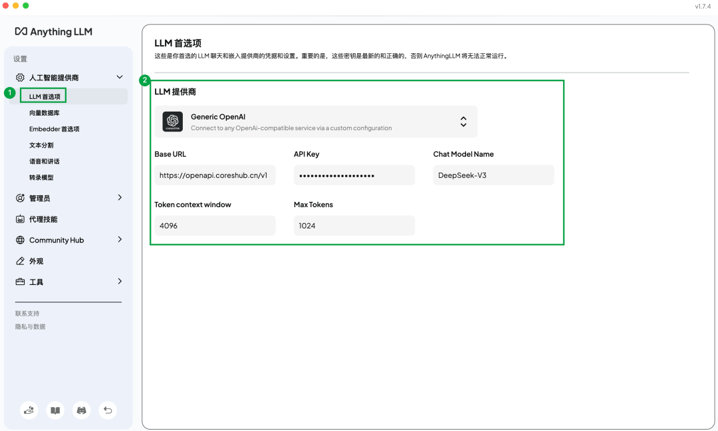The height and width of the screenshot is (431, 718).
Task: Click the API Key input field
Action: pyautogui.click(x=354, y=175)
